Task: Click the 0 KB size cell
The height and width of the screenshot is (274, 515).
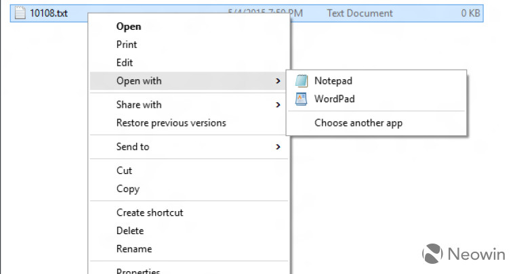Action: click(470, 14)
